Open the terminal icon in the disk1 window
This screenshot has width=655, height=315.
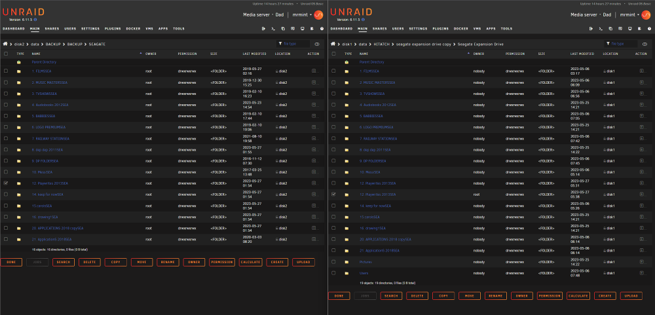coord(601,29)
